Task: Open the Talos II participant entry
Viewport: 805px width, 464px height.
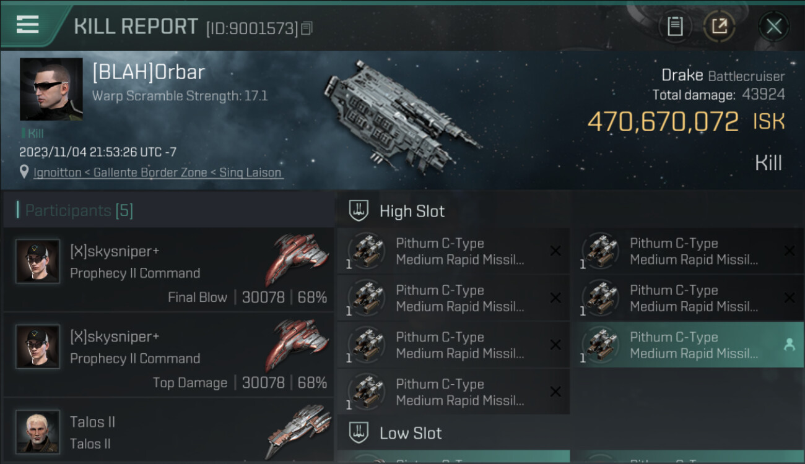Action: click(x=168, y=432)
